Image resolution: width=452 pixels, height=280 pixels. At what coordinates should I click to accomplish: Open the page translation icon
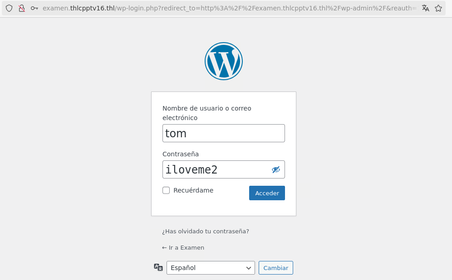pos(426,8)
